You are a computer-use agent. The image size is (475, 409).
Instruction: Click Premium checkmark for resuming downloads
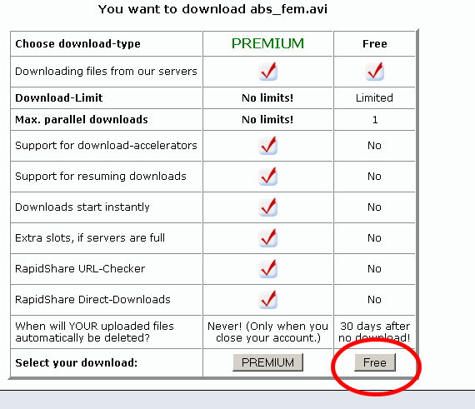click(267, 177)
